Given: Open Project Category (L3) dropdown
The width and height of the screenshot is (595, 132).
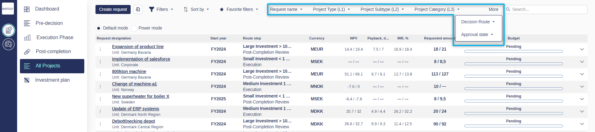Looking at the screenshot, I should pyautogui.click(x=437, y=9).
